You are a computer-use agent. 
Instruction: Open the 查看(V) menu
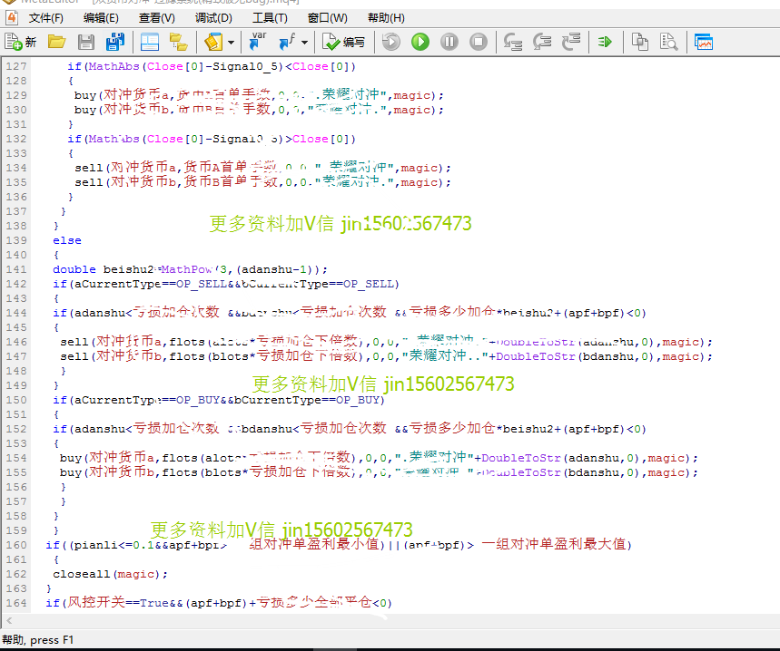[x=157, y=18]
